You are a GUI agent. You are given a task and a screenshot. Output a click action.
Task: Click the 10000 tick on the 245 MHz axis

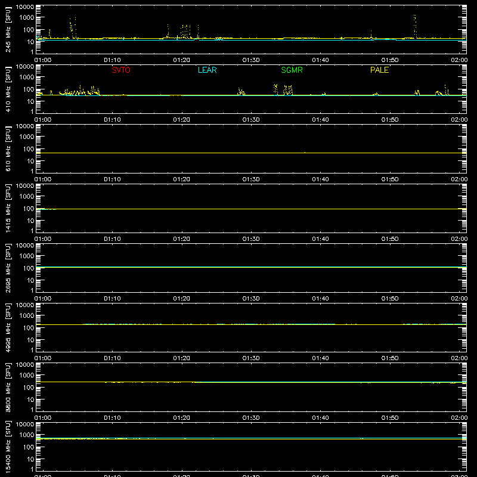coord(25,7)
